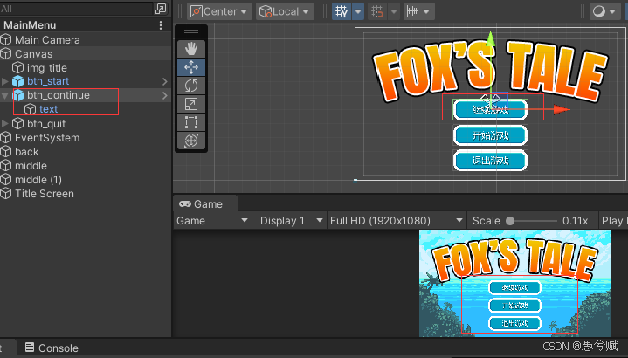Open btn_start prefab with its arrow
628x358 pixels.
point(164,82)
